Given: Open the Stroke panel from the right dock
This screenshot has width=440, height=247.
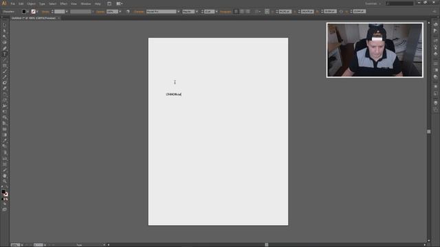Looking at the screenshot, I should tap(435, 64).
